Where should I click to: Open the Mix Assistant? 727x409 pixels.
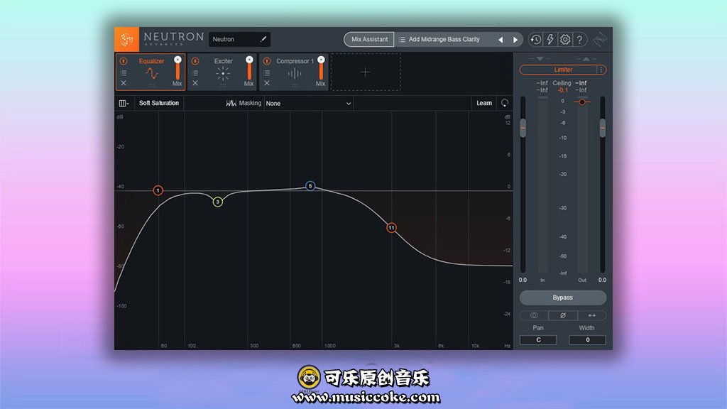[369, 40]
